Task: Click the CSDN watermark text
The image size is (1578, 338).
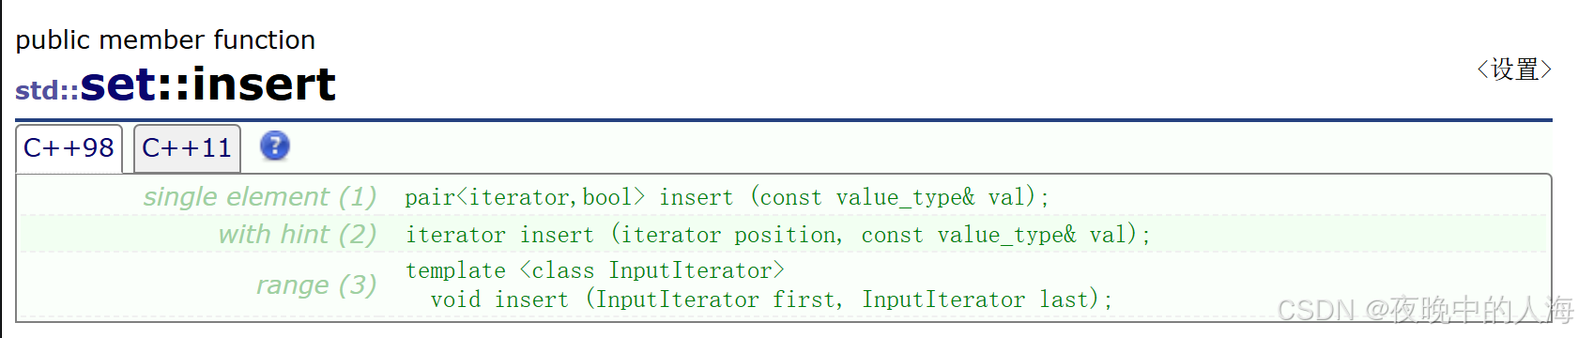Action: pos(1425,310)
